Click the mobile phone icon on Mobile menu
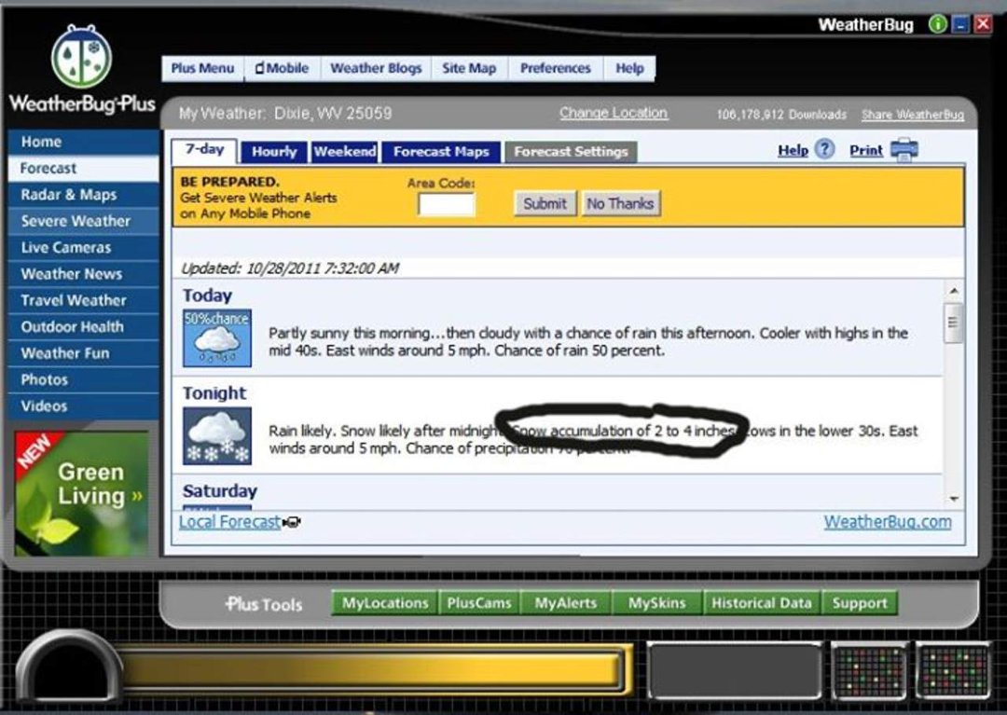Image resolution: width=1007 pixels, height=715 pixels. pyautogui.click(x=259, y=68)
